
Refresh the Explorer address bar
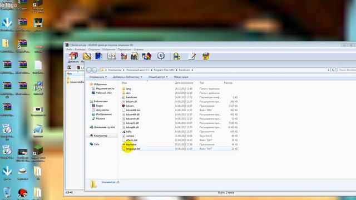(x=333, y=71)
